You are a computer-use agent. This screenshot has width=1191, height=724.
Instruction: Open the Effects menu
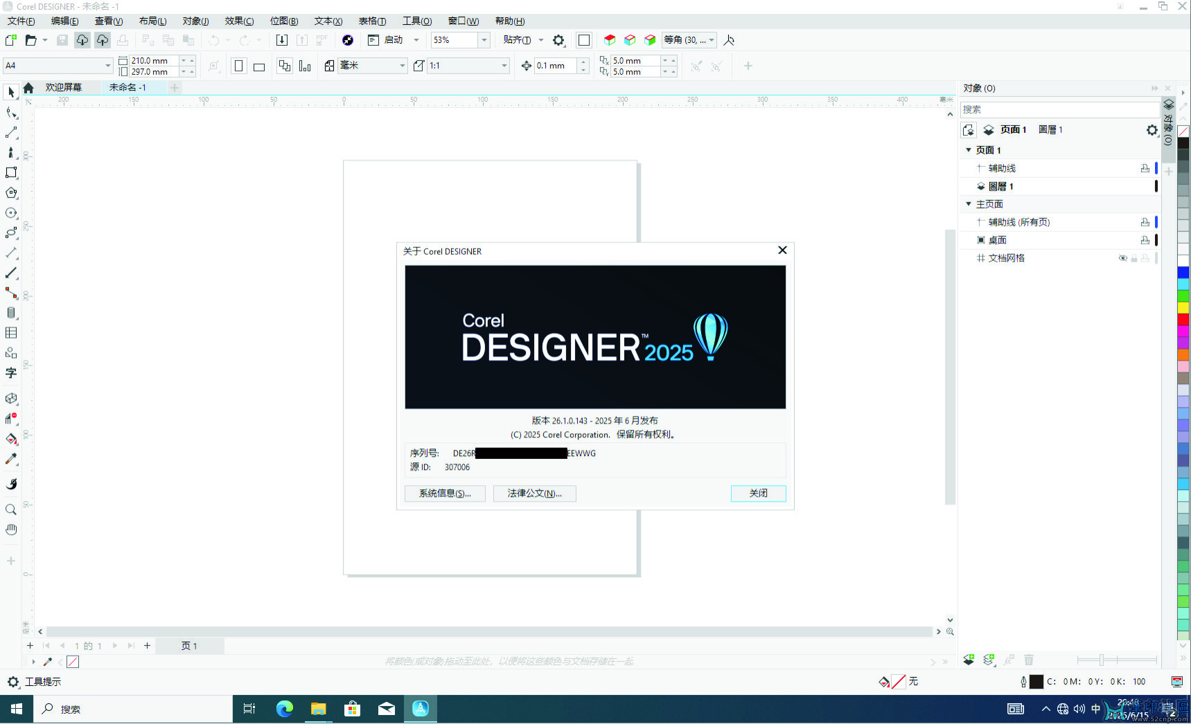(239, 21)
